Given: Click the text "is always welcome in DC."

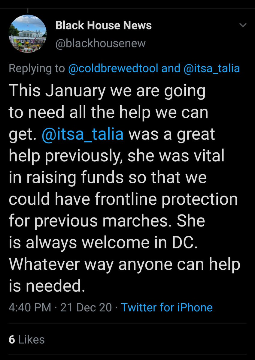Looking at the screenshot, I should point(104,243).
